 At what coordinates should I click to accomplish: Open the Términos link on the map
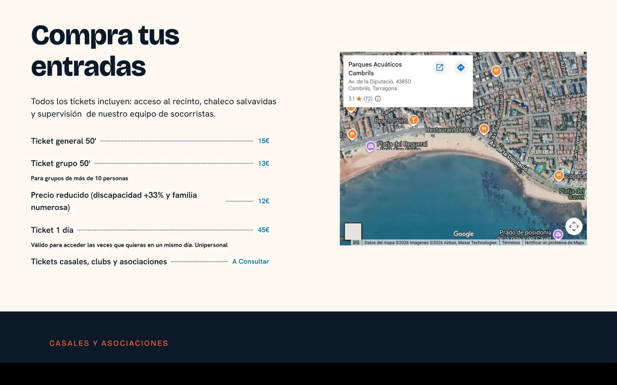click(x=511, y=243)
